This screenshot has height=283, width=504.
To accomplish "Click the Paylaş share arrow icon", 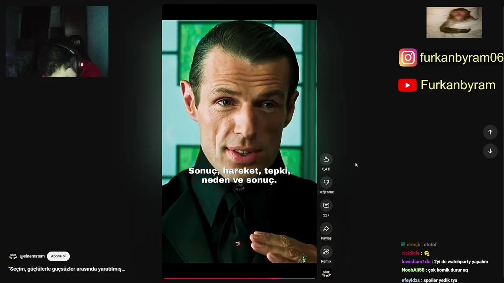I will tap(326, 229).
